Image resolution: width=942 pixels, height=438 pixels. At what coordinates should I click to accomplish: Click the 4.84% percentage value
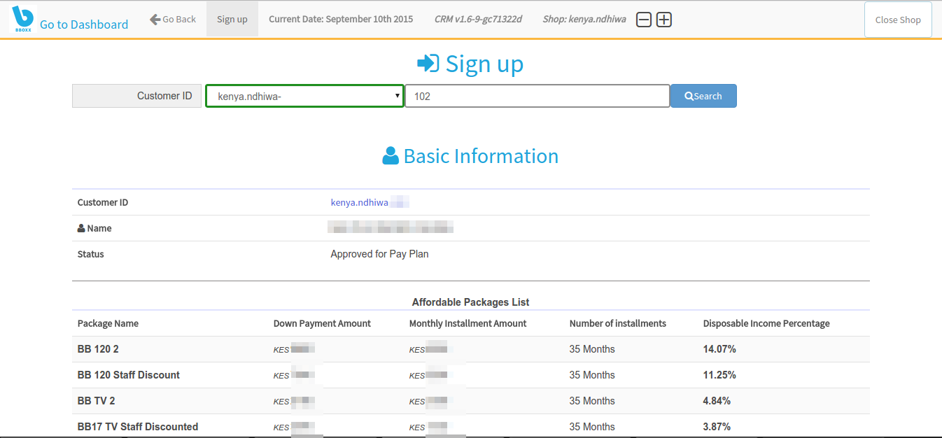click(717, 401)
